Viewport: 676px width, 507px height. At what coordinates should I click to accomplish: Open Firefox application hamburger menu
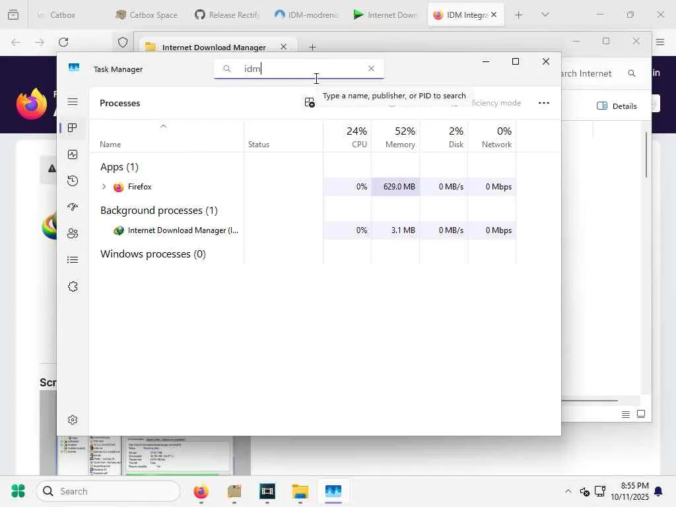tap(660, 42)
